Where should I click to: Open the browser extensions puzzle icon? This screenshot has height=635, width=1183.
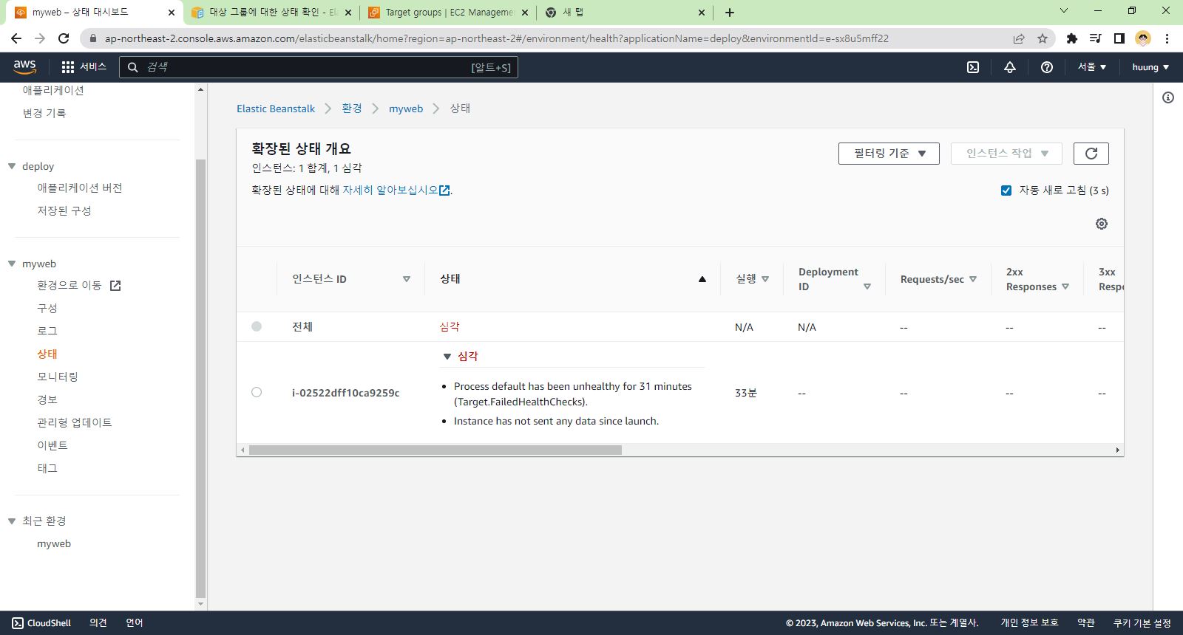pos(1071,38)
